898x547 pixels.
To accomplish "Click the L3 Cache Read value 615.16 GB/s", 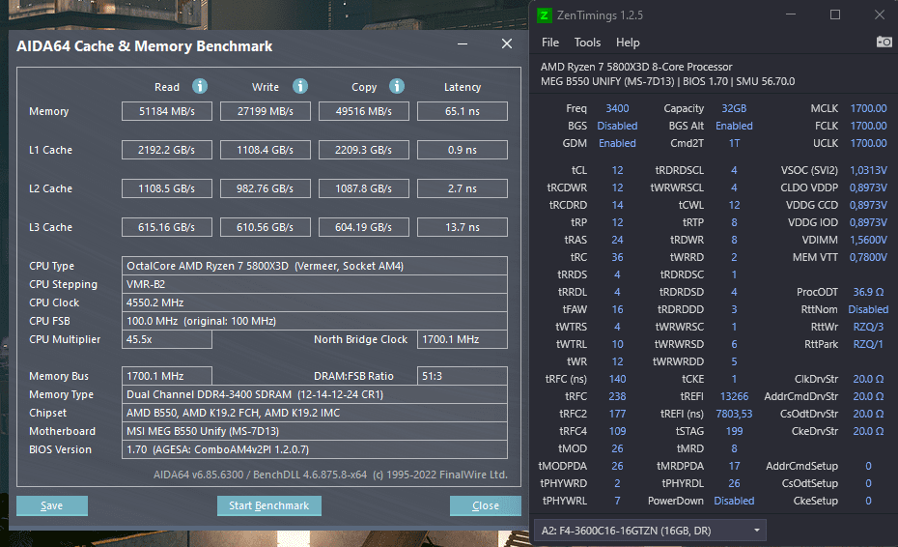I will (167, 227).
